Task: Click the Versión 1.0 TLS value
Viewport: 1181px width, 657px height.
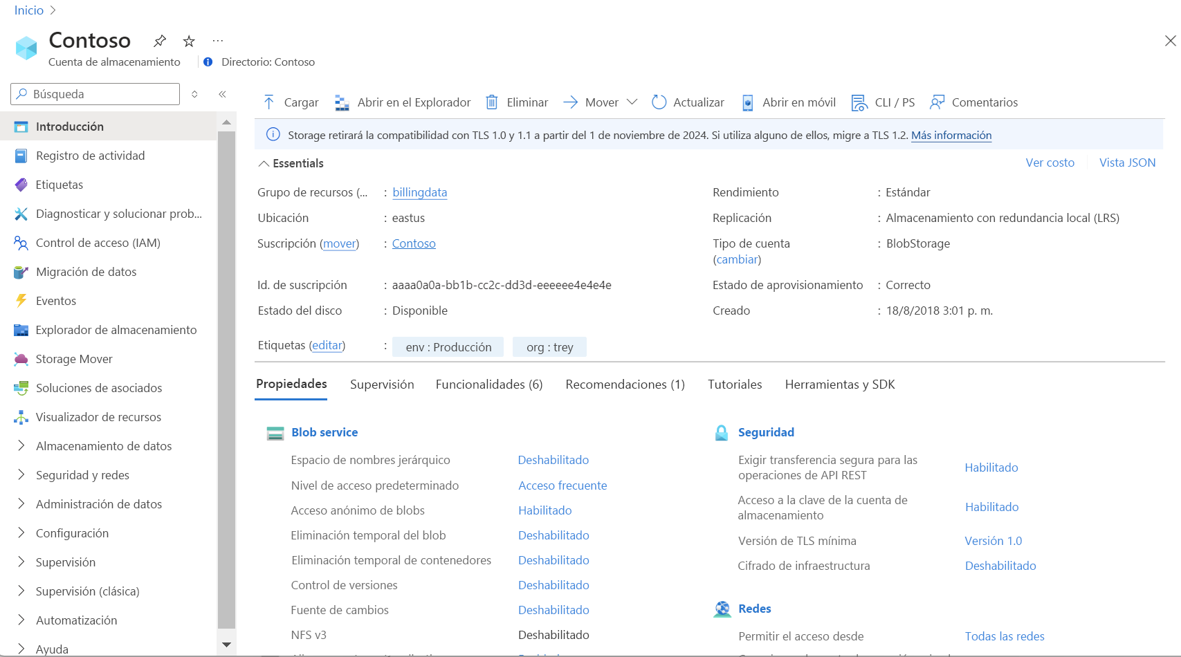Action: click(x=994, y=541)
